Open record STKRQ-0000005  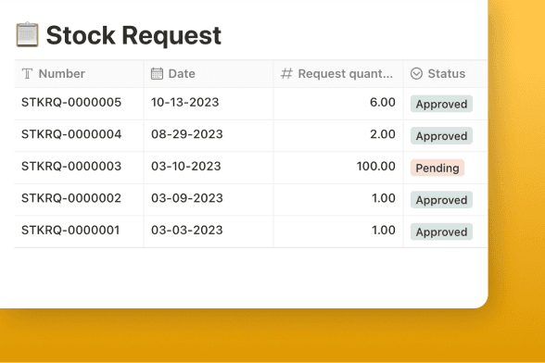pyautogui.click(x=71, y=103)
